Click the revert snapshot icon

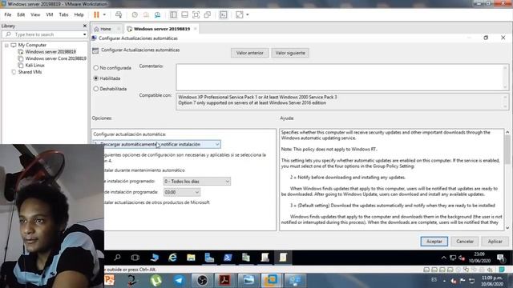coord(146,14)
